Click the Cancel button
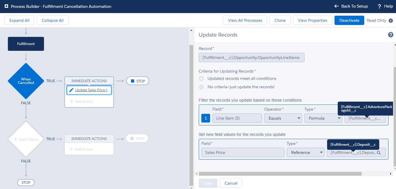Image resolution: width=396 pixels, height=189 pixels. pyautogui.click(x=231, y=183)
